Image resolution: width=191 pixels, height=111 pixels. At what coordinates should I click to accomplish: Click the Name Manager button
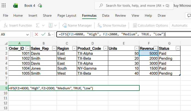click(77, 25)
